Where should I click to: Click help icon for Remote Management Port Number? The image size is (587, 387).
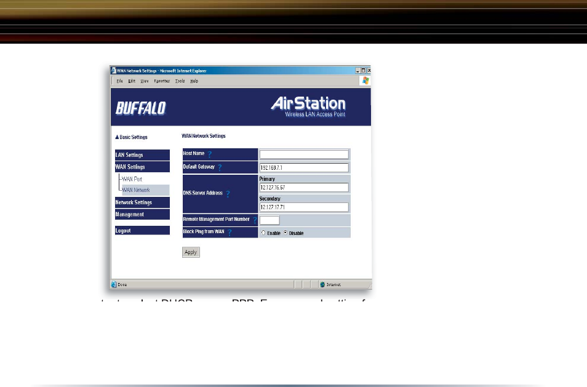click(255, 220)
